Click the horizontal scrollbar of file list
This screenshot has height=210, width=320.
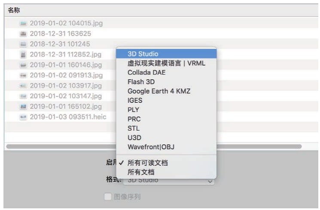(x=154, y=147)
